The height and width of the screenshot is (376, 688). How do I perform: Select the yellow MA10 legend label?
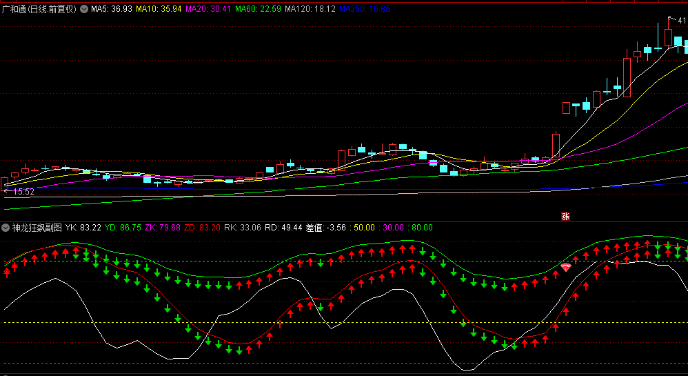click(x=160, y=9)
